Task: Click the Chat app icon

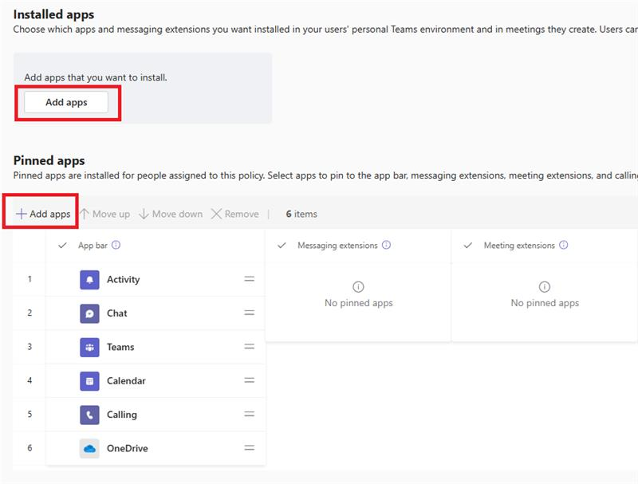Action: click(x=89, y=313)
